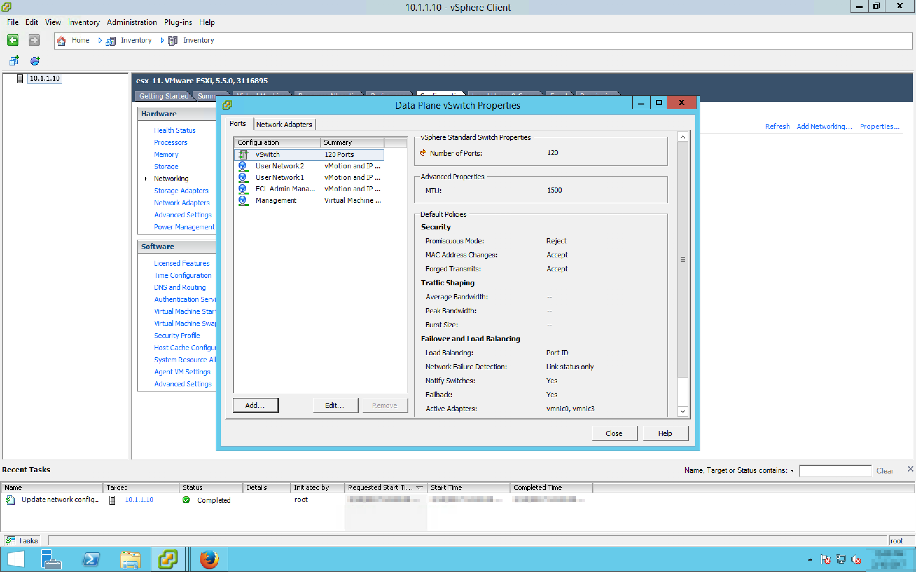This screenshot has width=916, height=572.
Task: Click the host server icon next to 10.1.1.10
Action: pos(20,78)
